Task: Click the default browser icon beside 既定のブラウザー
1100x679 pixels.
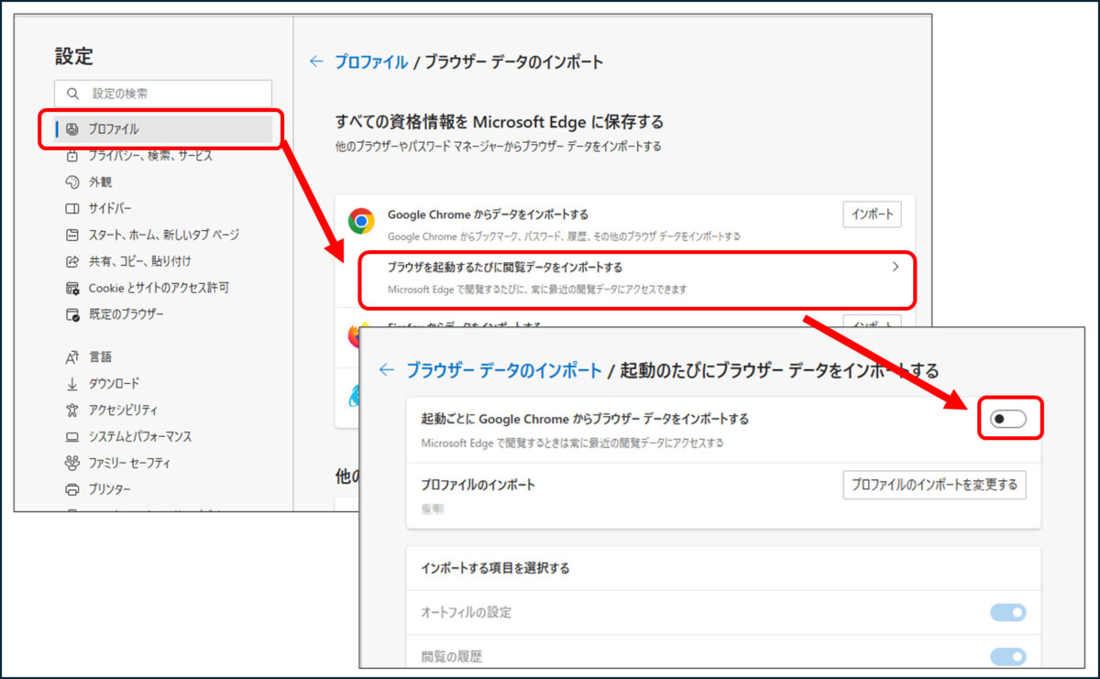Action: [x=72, y=314]
